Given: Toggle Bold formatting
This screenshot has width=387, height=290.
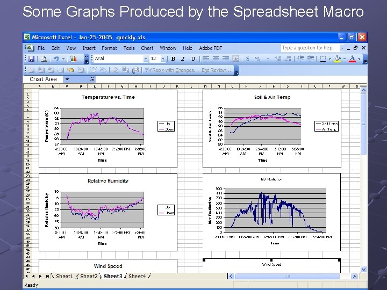Looking at the screenshot, I should click(173, 59).
